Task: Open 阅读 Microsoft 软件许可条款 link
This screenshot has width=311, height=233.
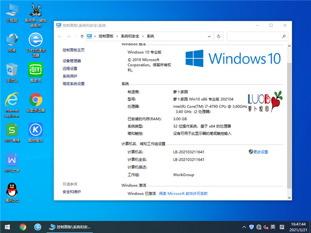Action: [x=183, y=194]
